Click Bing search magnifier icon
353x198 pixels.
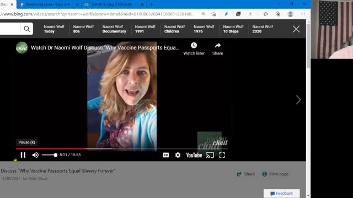(27, 29)
